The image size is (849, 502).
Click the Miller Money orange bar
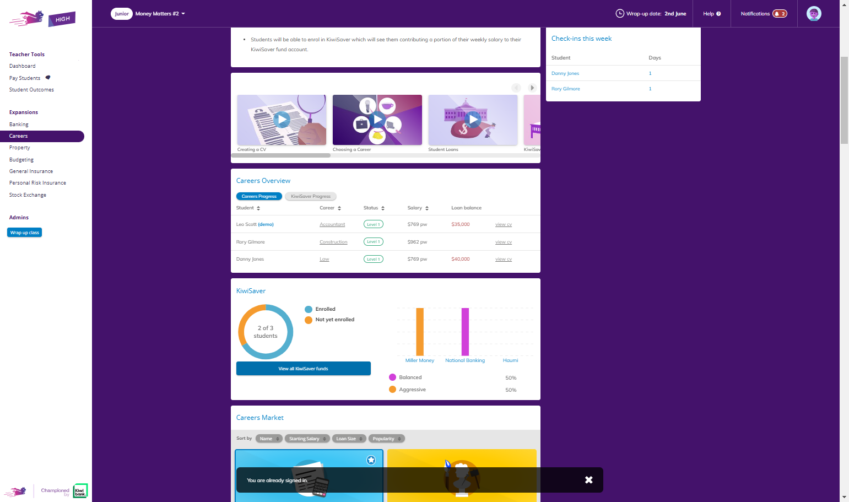(x=420, y=332)
